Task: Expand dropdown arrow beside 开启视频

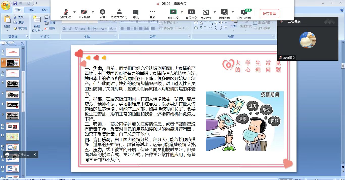Action: click(x=93, y=12)
